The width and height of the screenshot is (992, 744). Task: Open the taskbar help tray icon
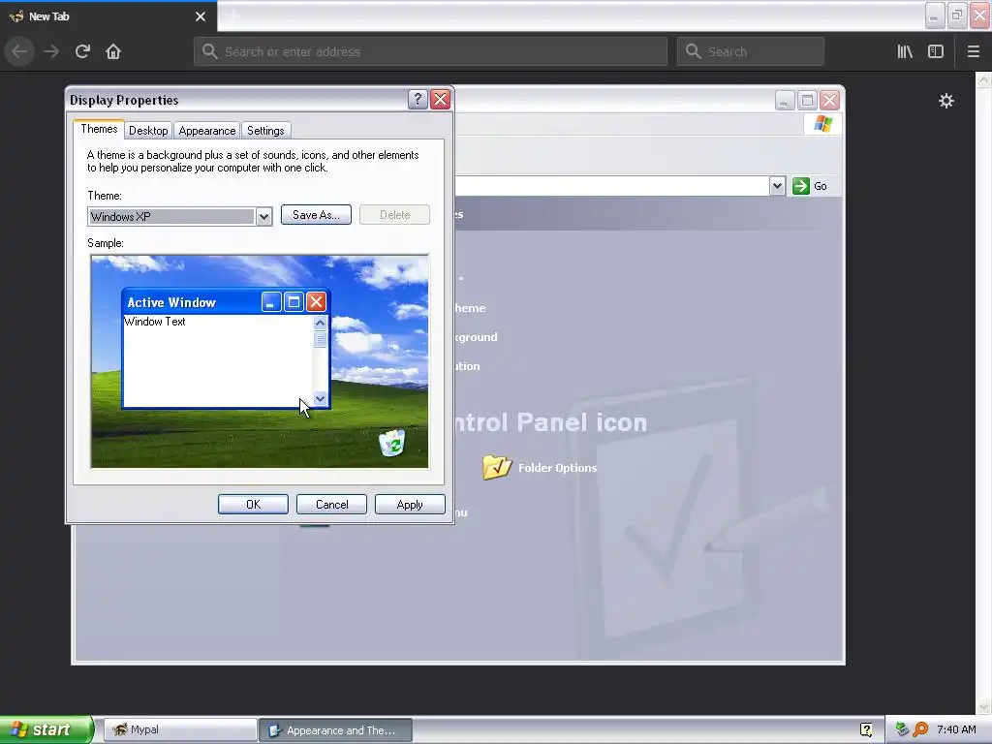click(x=866, y=729)
